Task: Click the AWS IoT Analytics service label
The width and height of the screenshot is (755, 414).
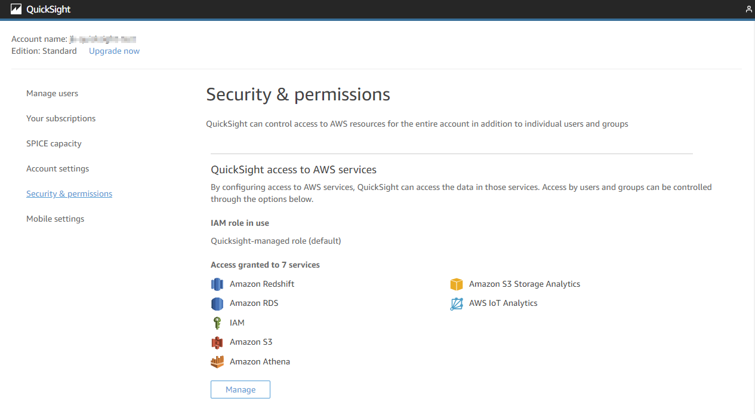Action: pyautogui.click(x=503, y=303)
